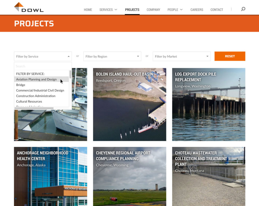Viewport: 259px width, 206px height.
Task: Open the Filter by Region dropdown arrow
Action: tap(138, 56)
